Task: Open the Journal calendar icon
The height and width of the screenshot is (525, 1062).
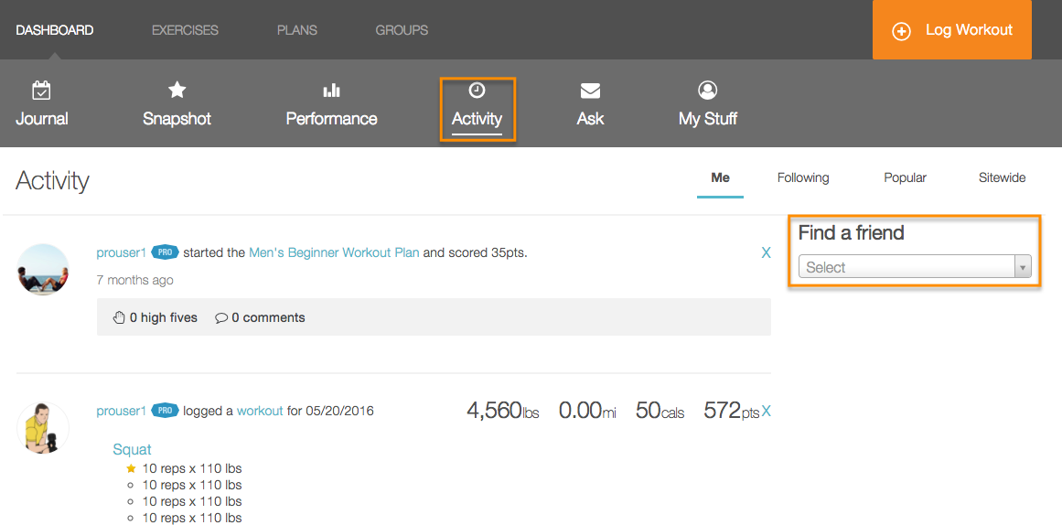Action: click(x=41, y=90)
